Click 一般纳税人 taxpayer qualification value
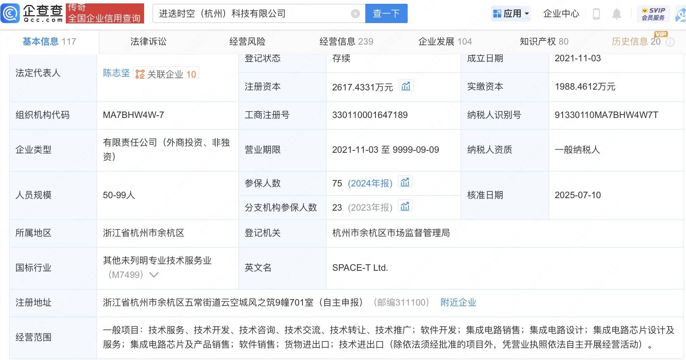The width and height of the screenshot is (686, 360). pos(577,150)
